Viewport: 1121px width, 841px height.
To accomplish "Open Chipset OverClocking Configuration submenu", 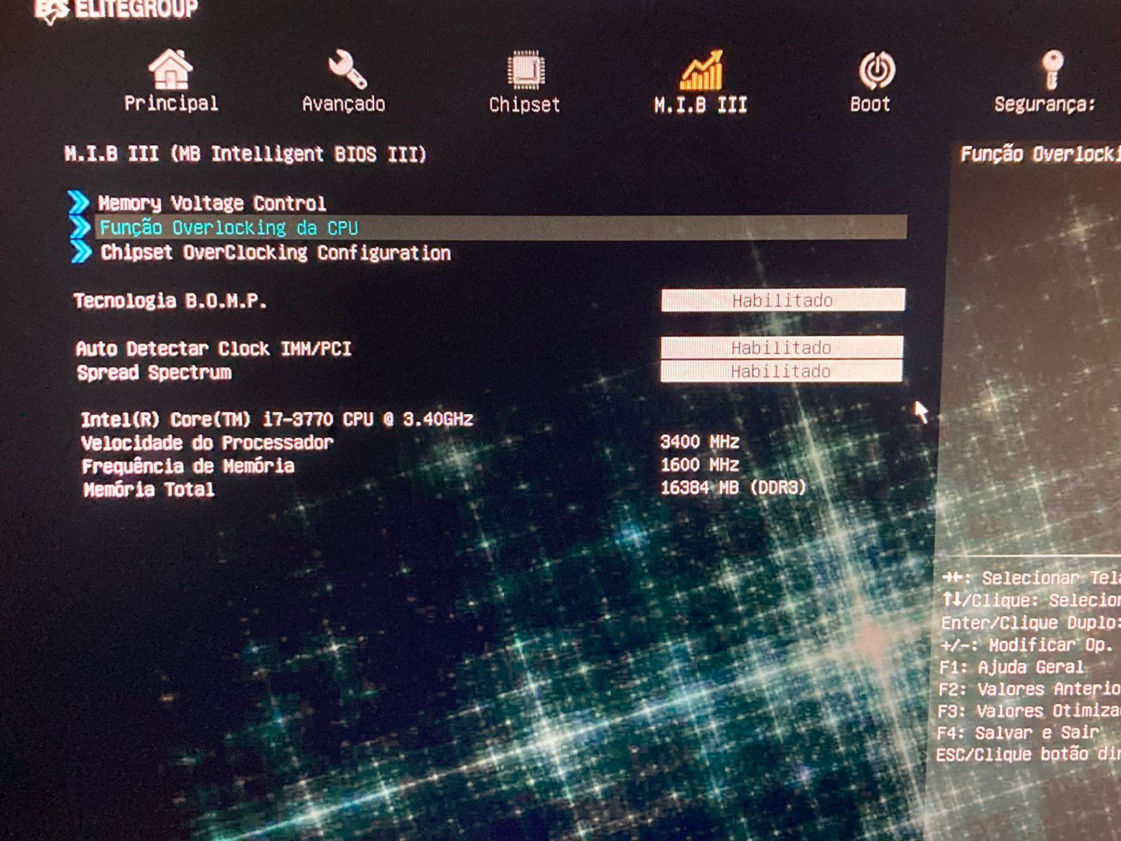I will click(275, 252).
